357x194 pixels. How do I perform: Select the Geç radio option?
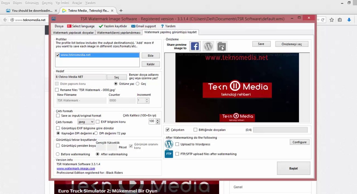click(138, 84)
